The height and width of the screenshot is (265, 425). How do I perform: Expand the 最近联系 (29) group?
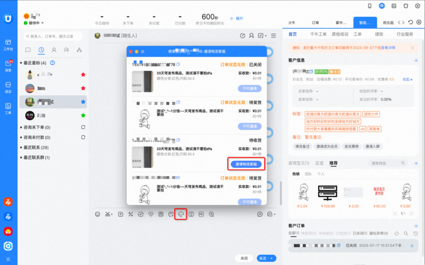pos(21,148)
